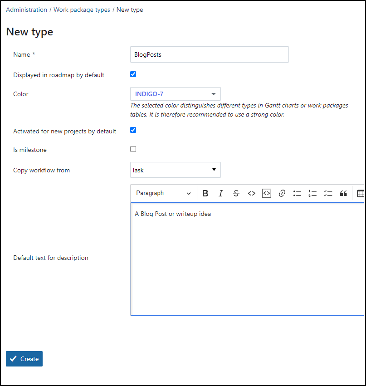Go to Work package types breadcrumb

tap(82, 10)
